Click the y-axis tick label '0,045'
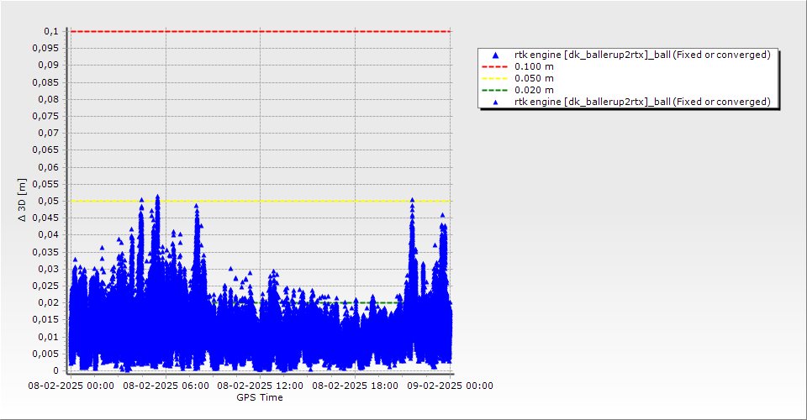 [x=45, y=218]
